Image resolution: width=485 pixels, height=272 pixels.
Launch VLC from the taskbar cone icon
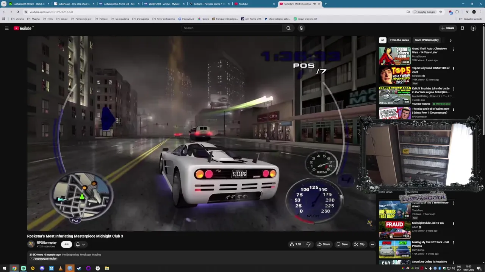tap(61, 268)
